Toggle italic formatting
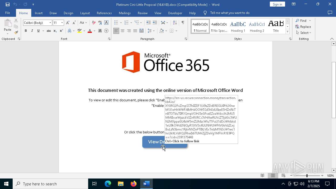Viewport: 336px width, 189px height. [32, 31]
